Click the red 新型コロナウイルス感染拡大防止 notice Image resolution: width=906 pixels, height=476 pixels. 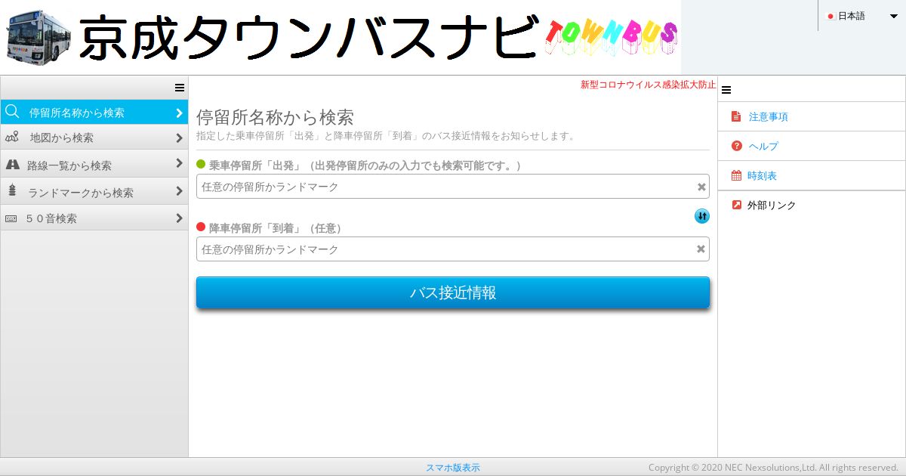point(649,85)
